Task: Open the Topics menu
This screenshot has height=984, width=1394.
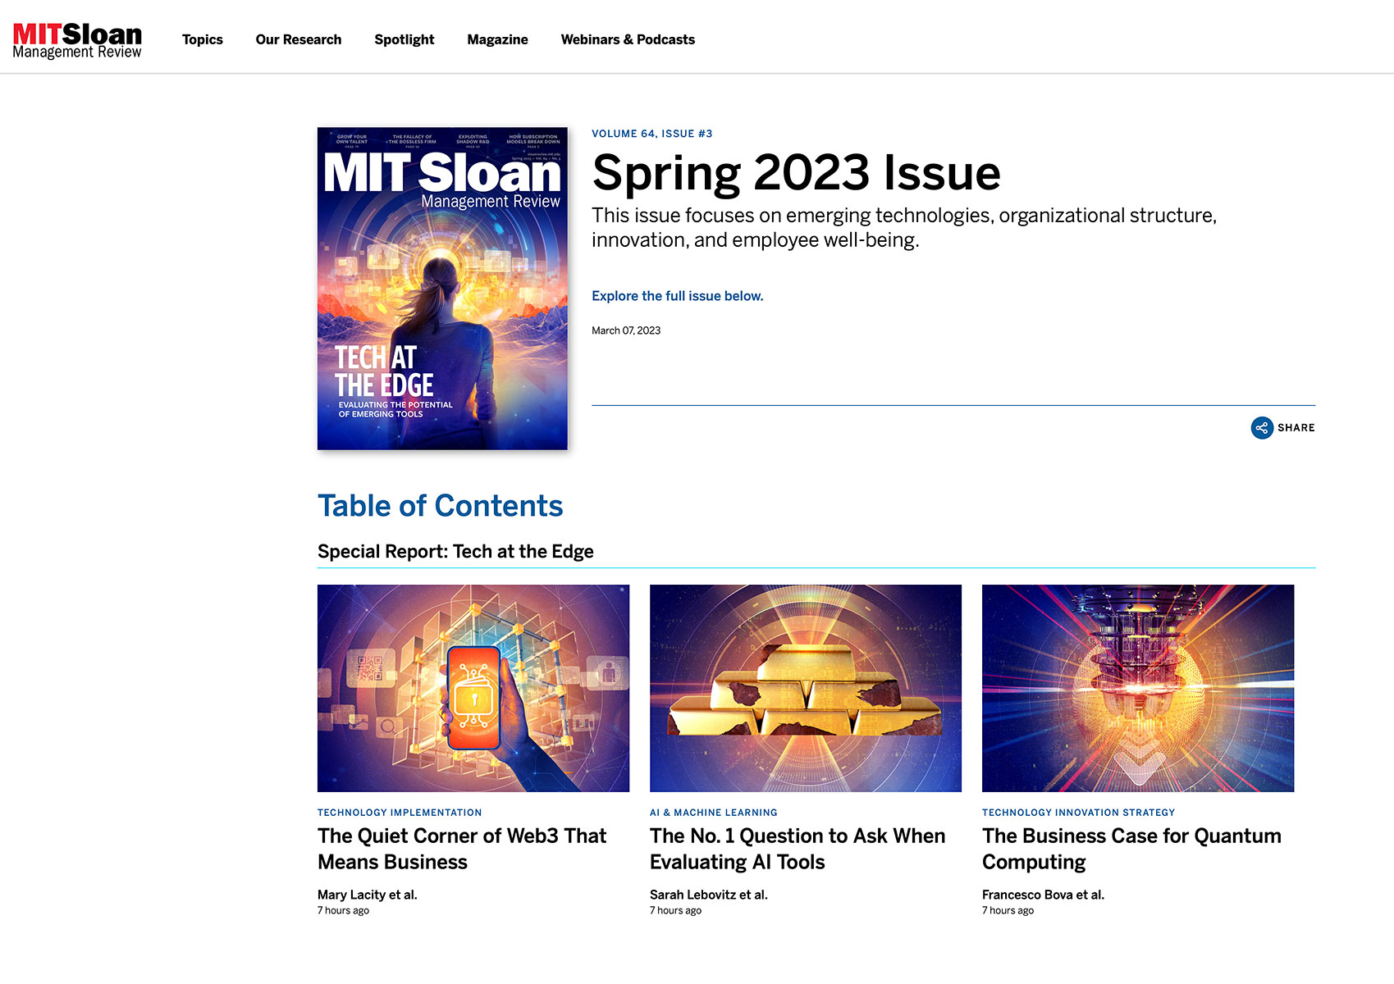Action: 203,39
